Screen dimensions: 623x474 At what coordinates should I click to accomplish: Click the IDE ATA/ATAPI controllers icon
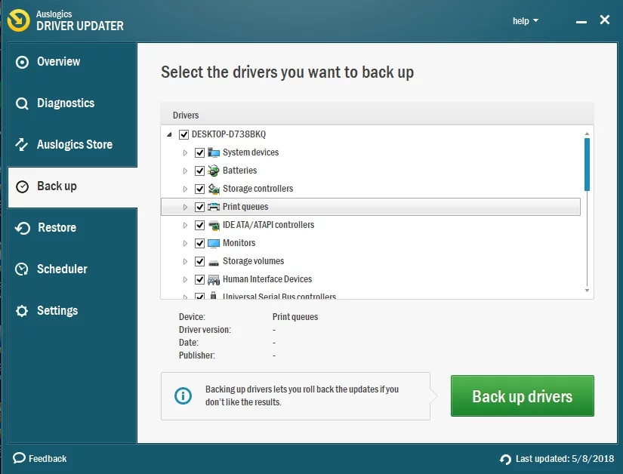pos(214,225)
